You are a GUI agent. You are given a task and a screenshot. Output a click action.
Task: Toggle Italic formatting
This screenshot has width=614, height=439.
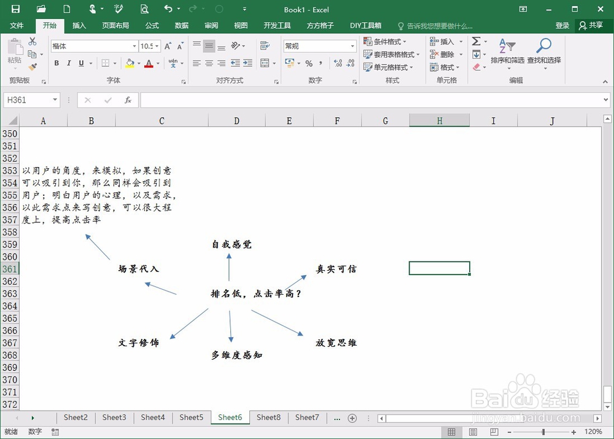[69, 63]
